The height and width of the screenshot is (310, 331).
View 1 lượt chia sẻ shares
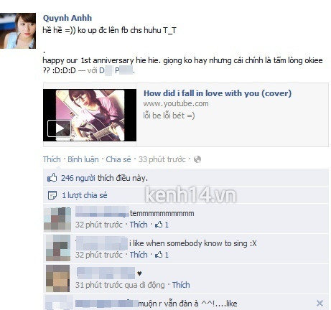[85, 195]
